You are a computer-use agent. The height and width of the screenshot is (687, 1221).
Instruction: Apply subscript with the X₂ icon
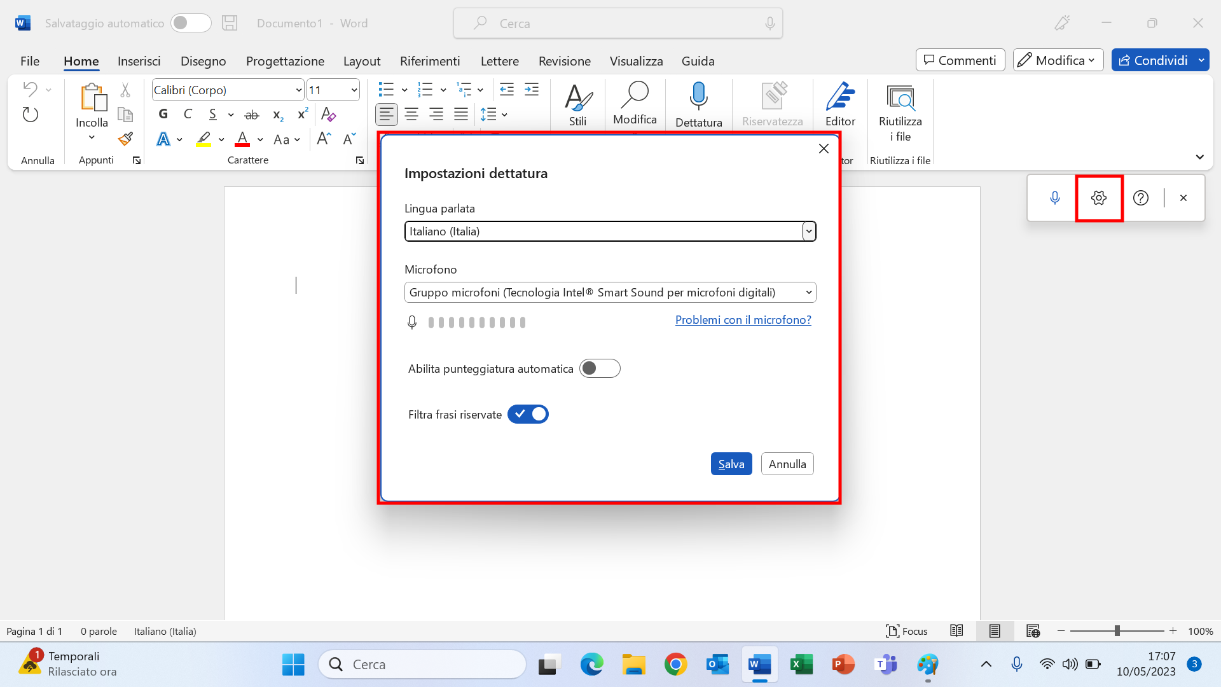277,114
